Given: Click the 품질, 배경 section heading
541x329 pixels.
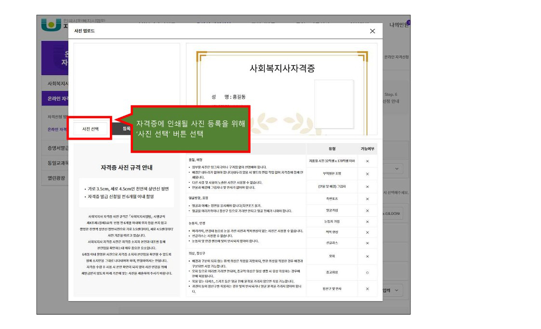Looking at the screenshot, I should 195,160.
